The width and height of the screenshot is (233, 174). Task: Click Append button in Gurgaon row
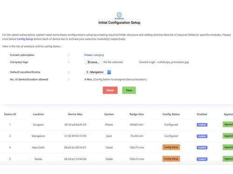228,124
